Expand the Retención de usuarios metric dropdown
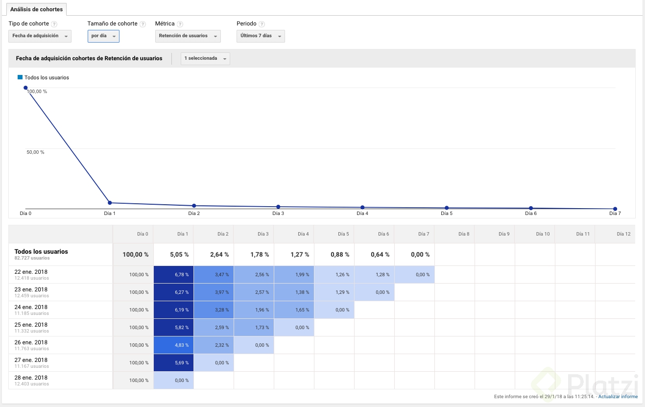Viewport: 645px width, 407px height. coord(188,36)
